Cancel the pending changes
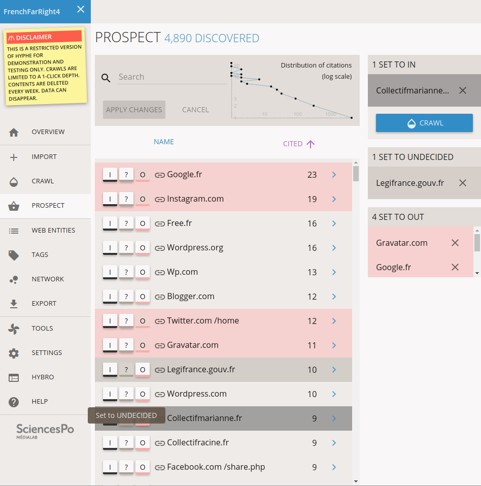 pyautogui.click(x=195, y=110)
